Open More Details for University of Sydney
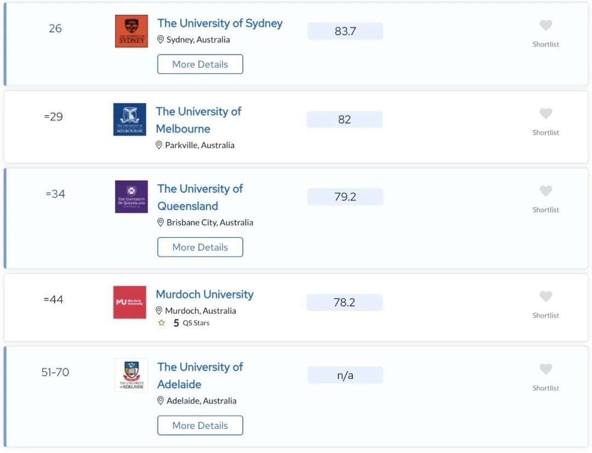This screenshot has width=592, height=453. (200, 64)
